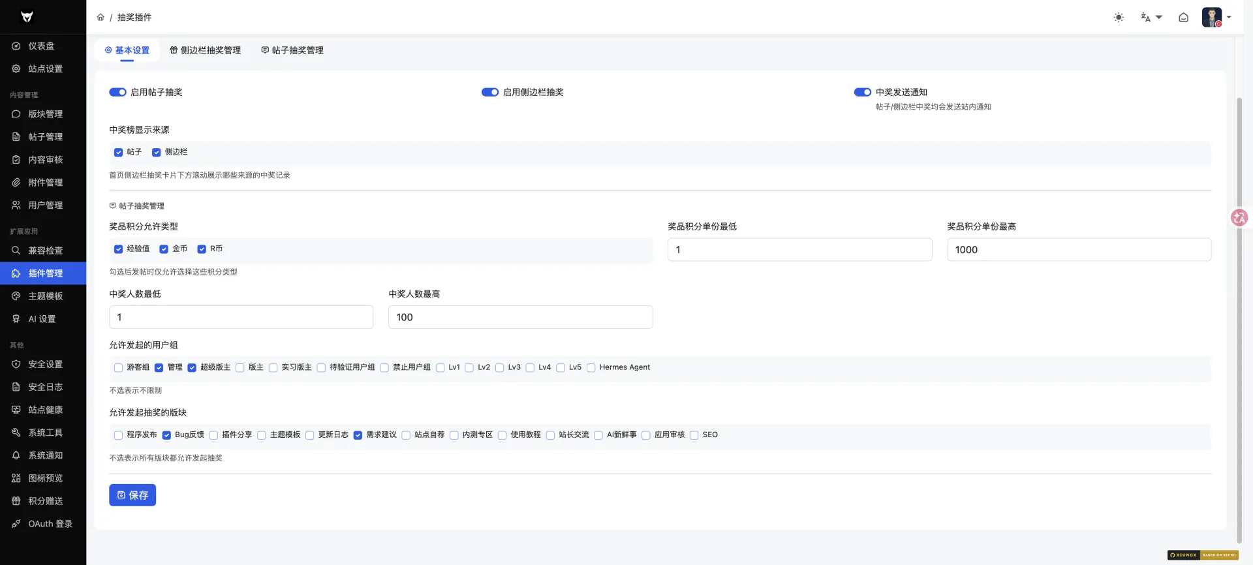Uncheck the 超级版主 user group
Viewport: 1253px width, 565px height.
pyautogui.click(x=192, y=368)
